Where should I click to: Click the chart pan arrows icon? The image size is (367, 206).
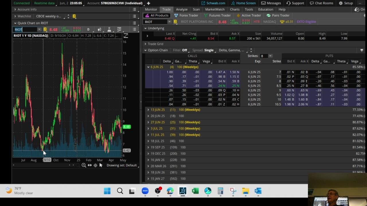(x=90, y=165)
